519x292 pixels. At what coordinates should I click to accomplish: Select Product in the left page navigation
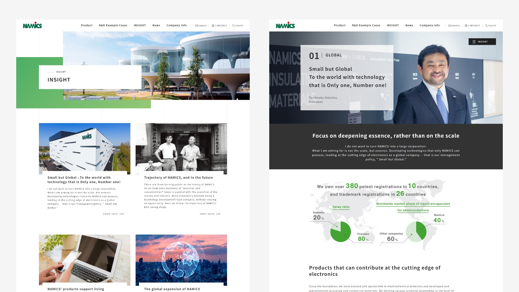pos(87,25)
